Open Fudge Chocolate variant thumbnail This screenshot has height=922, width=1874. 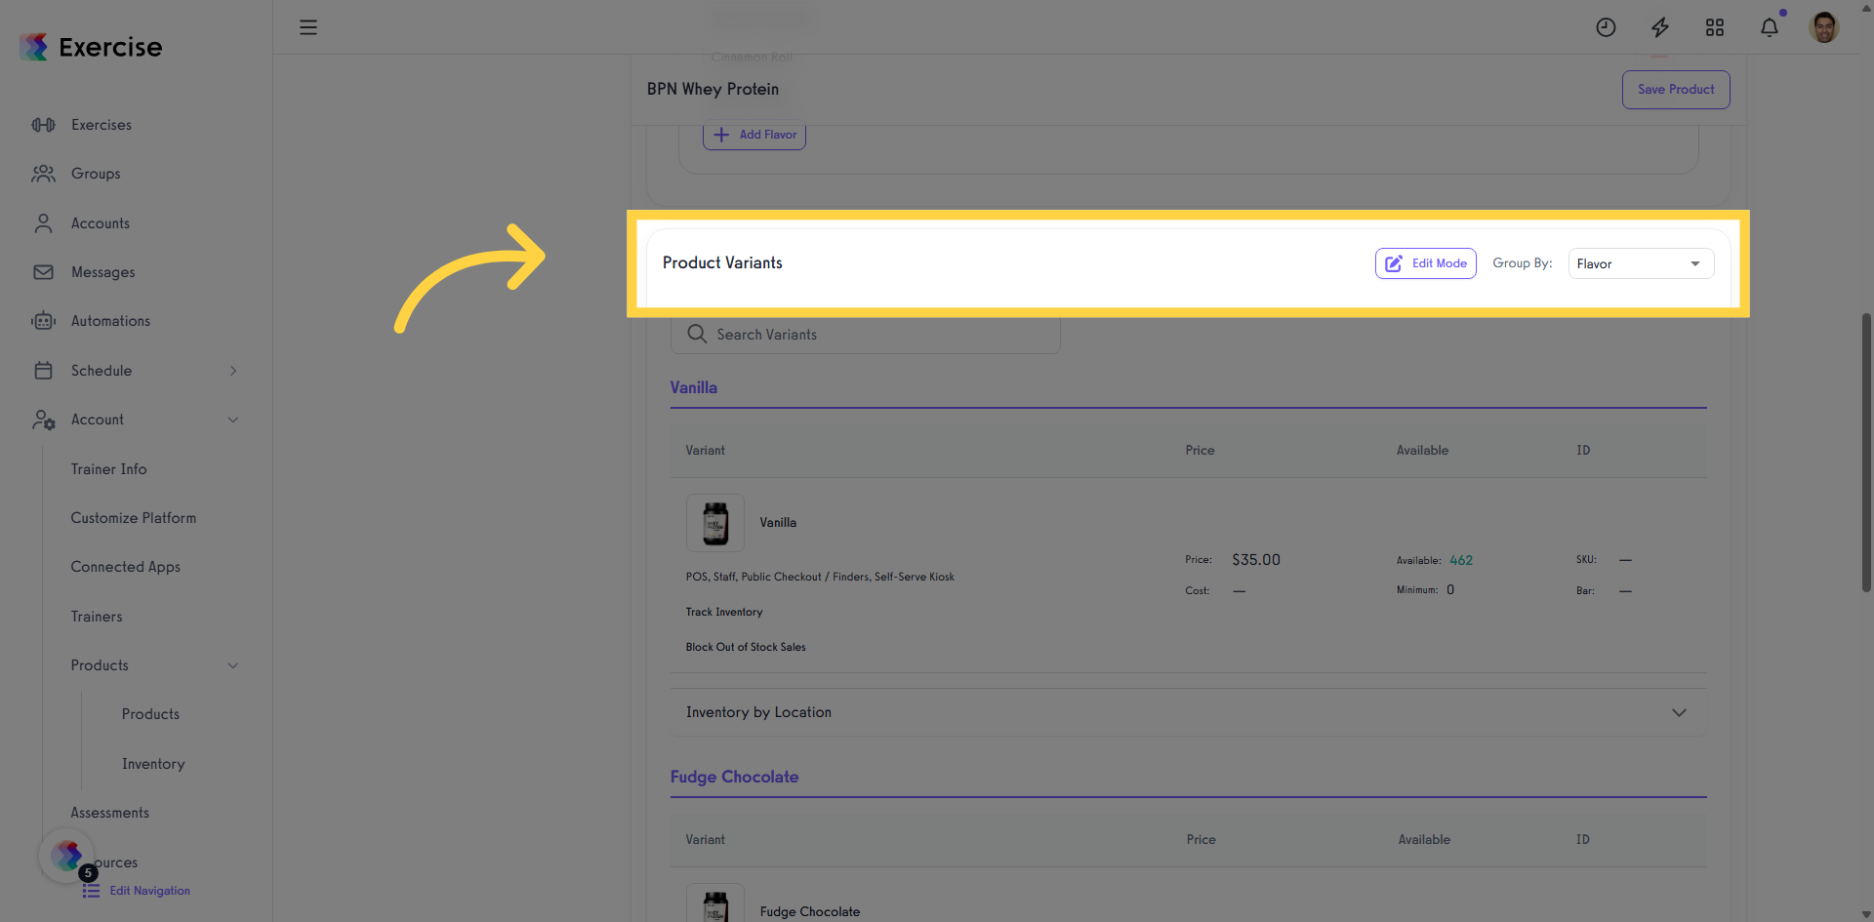(x=715, y=903)
